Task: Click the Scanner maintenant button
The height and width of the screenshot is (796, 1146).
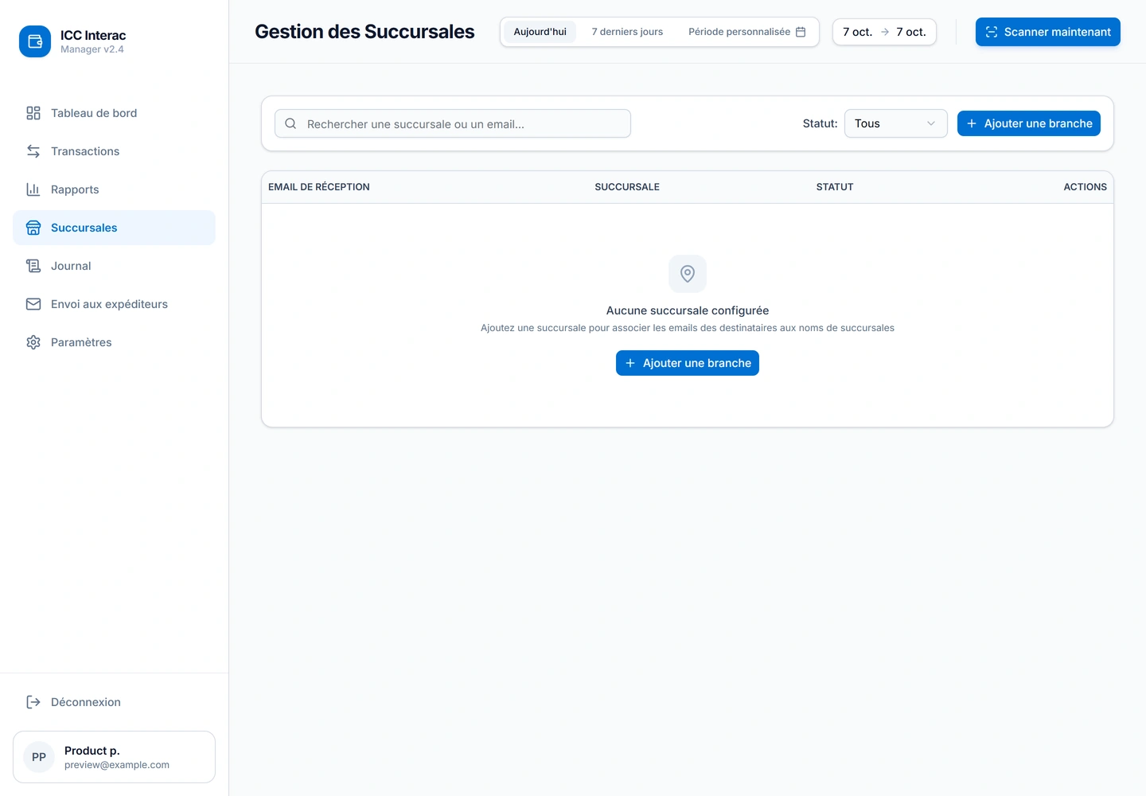Action: click(x=1048, y=32)
